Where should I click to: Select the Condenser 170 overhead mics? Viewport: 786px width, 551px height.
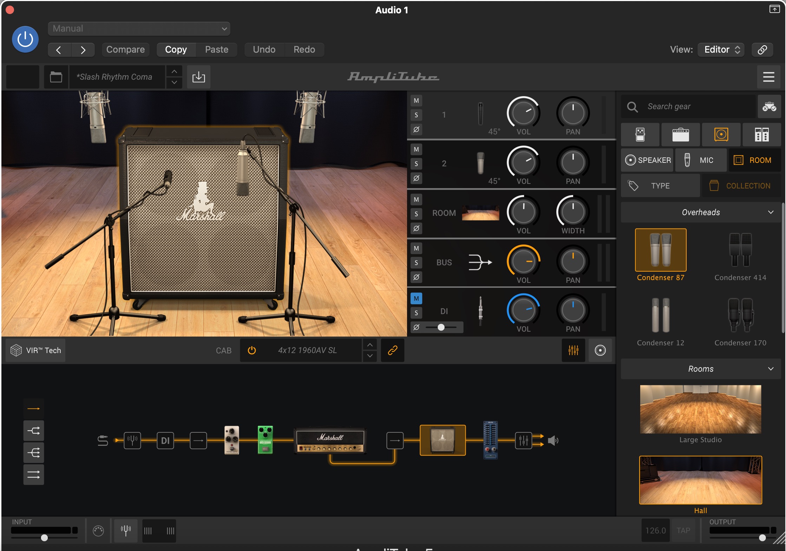[740, 320]
